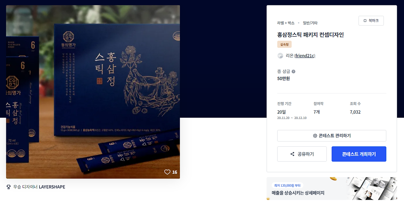Select the 일반/기타 category label

coord(310,23)
